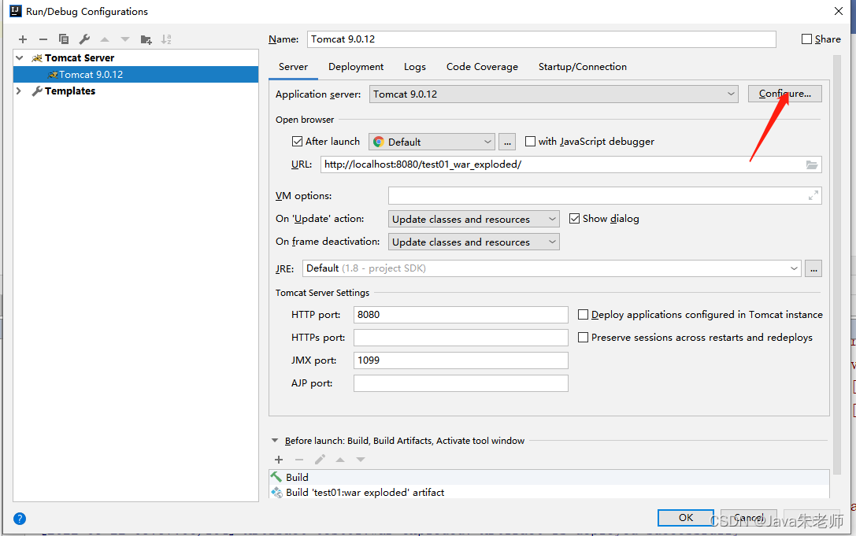
Task: Toggle Show dialog checkbox
Action: [x=574, y=218]
